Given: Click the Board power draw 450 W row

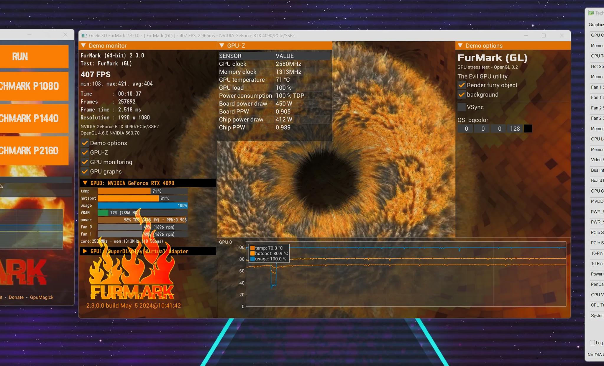Looking at the screenshot, I should pos(275,104).
